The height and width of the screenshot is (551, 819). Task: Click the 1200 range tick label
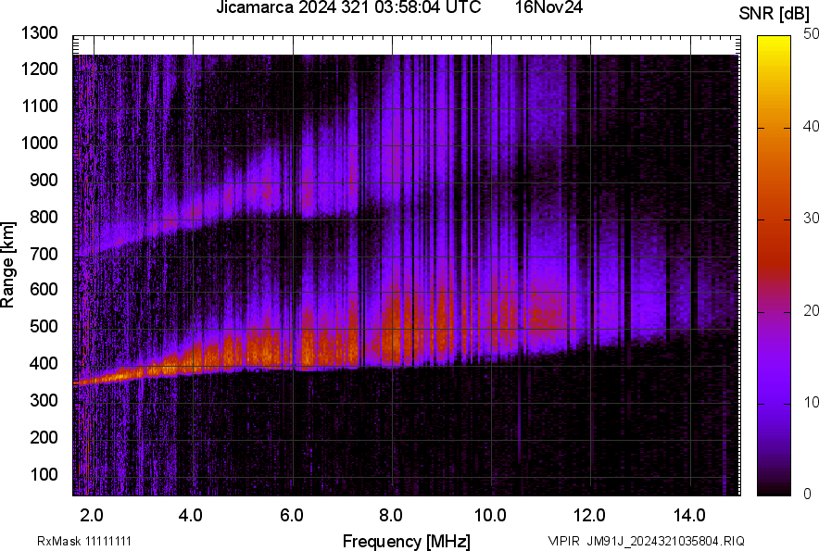click(39, 69)
